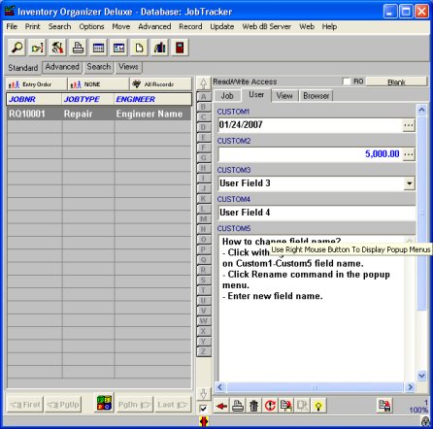Screen dimensions: 433x429
Task: Toggle the RO read-only checkbox
Action: [347, 82]
